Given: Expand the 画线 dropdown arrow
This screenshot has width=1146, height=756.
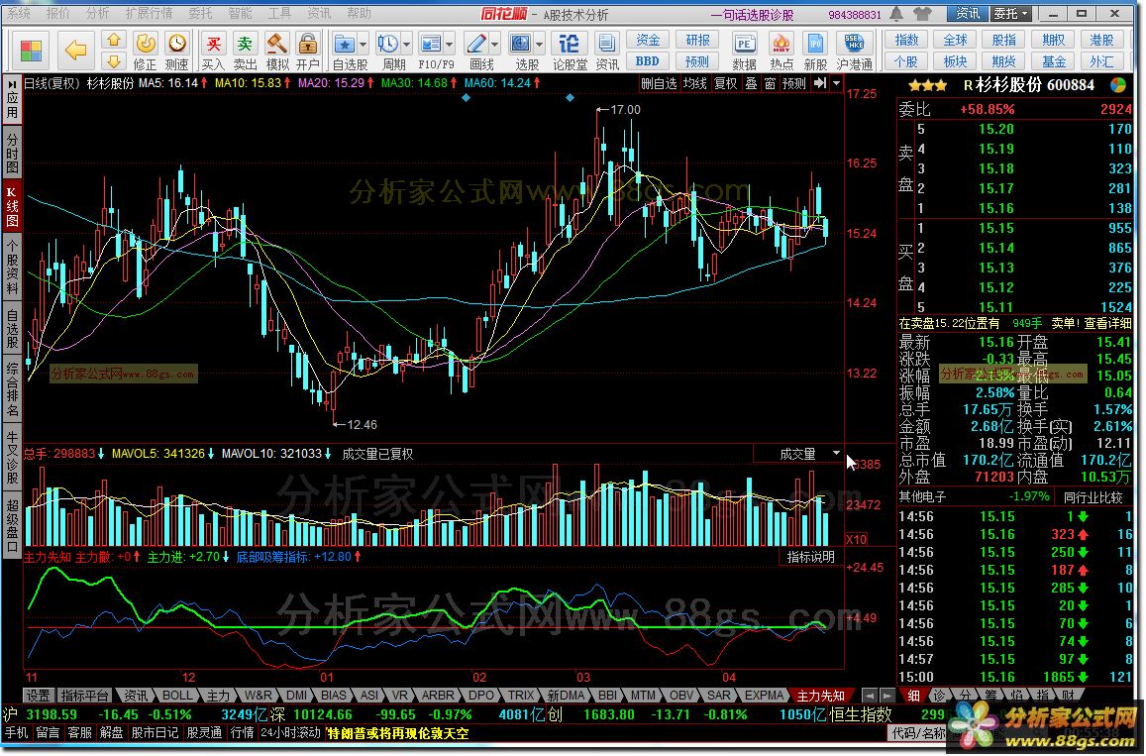Looking at the screenshot, I should (495, 45).
